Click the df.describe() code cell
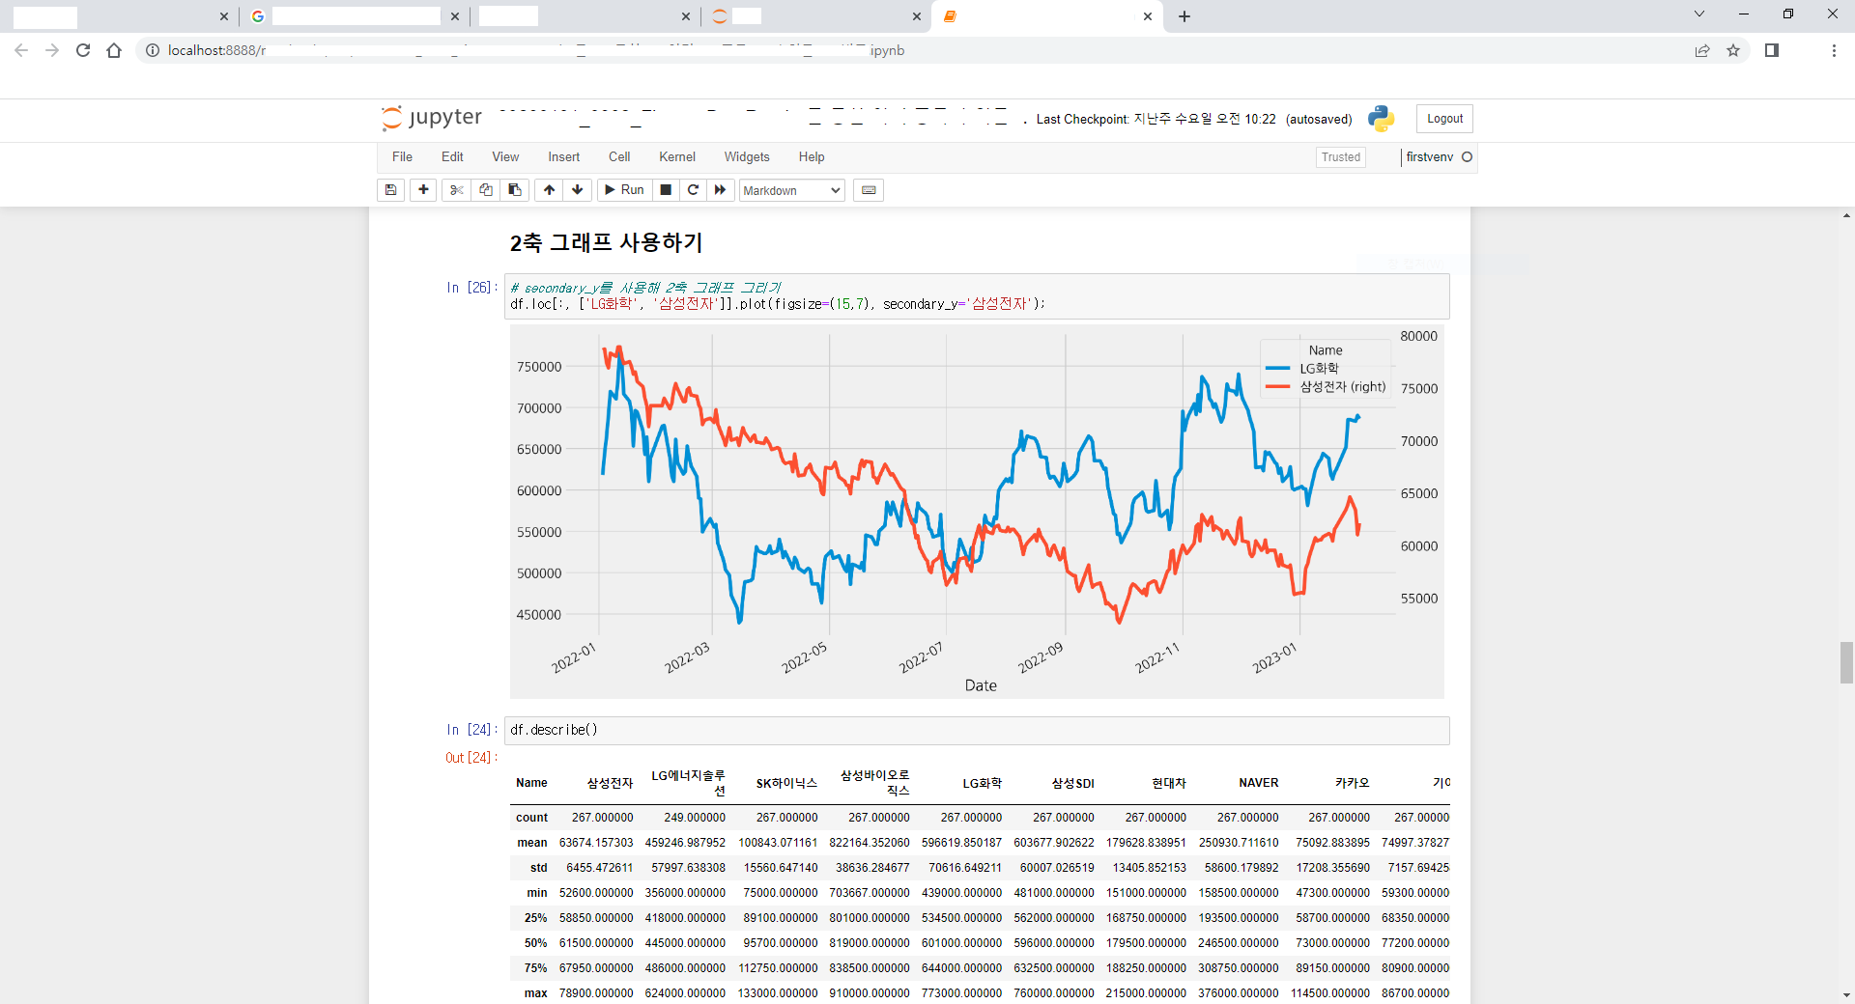The image size is (1855, 1004). point(977,730)
